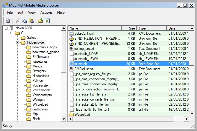Image resolution: width=197 pixels, height=131 pixels.
Task: Click the Voicesystem folder icon
Action: [x=29, y=85]
